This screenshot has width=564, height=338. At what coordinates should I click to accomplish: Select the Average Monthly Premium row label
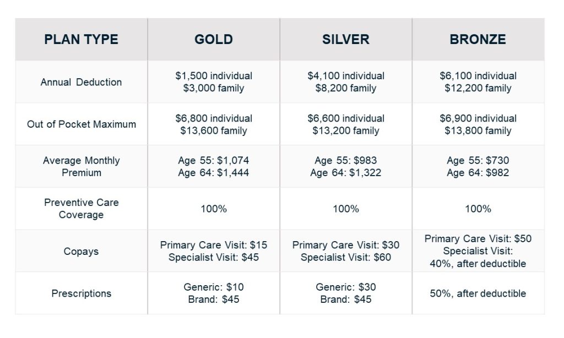(82, 166)
